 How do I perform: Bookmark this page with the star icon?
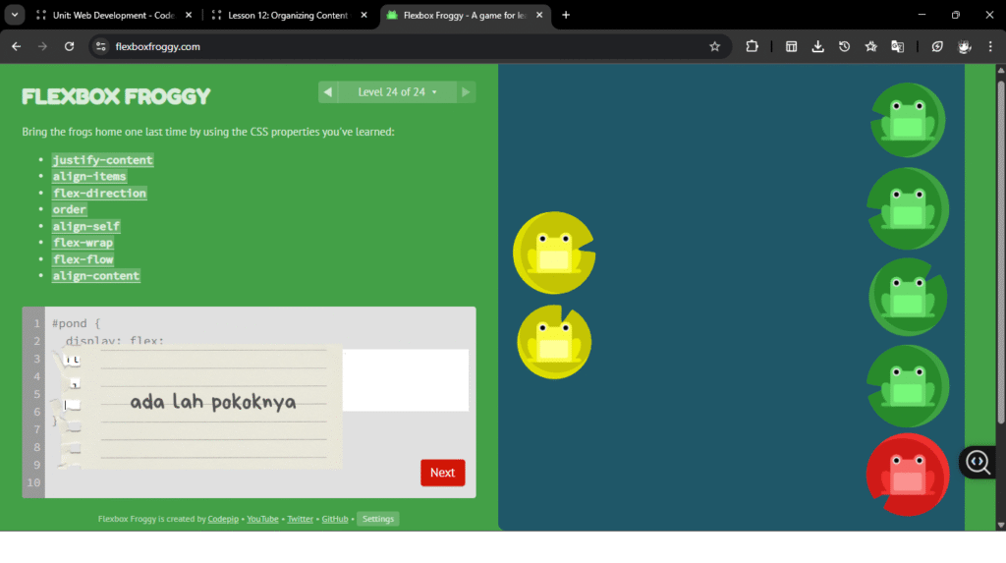click(x=714, y=46)
